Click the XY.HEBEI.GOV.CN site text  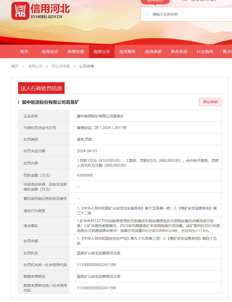[x=46, y=17]
